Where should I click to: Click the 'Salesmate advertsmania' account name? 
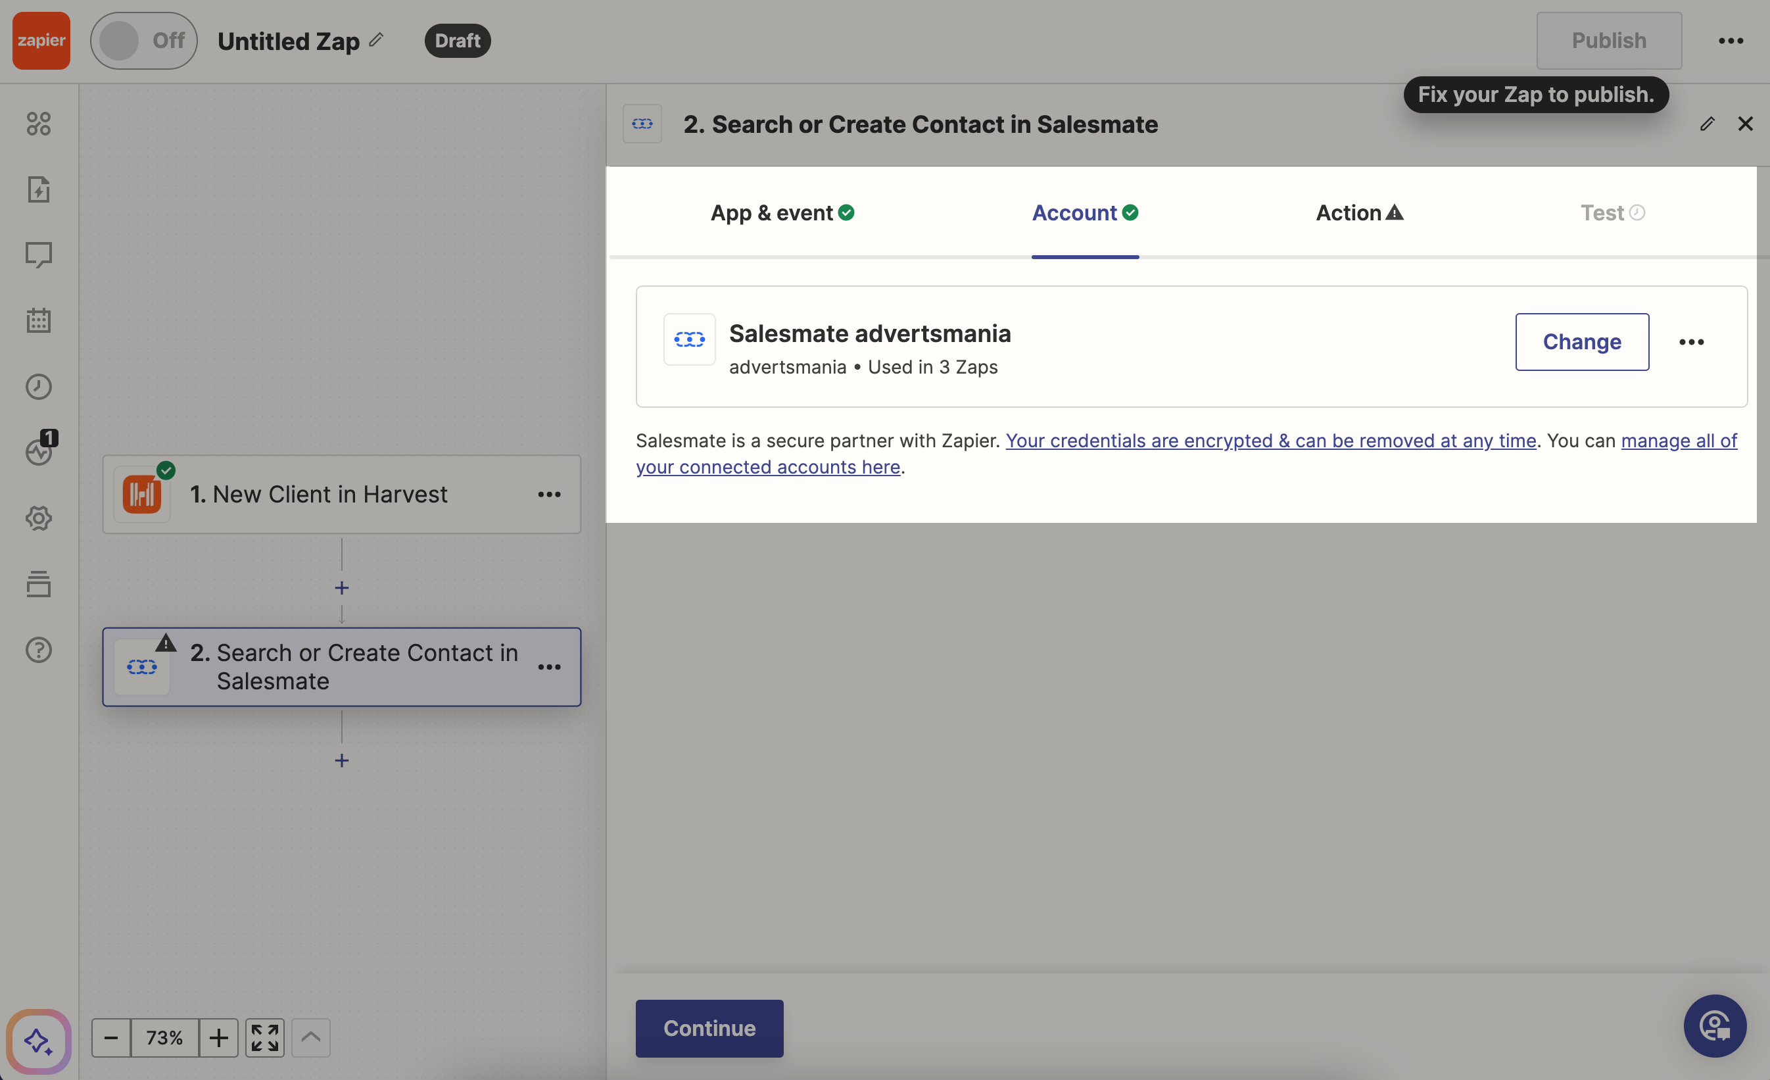click(x=870, y=333)
